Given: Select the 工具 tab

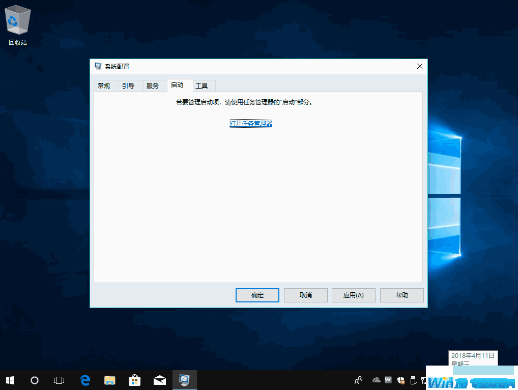Looking at the screenshot, I should click(202, 86).
